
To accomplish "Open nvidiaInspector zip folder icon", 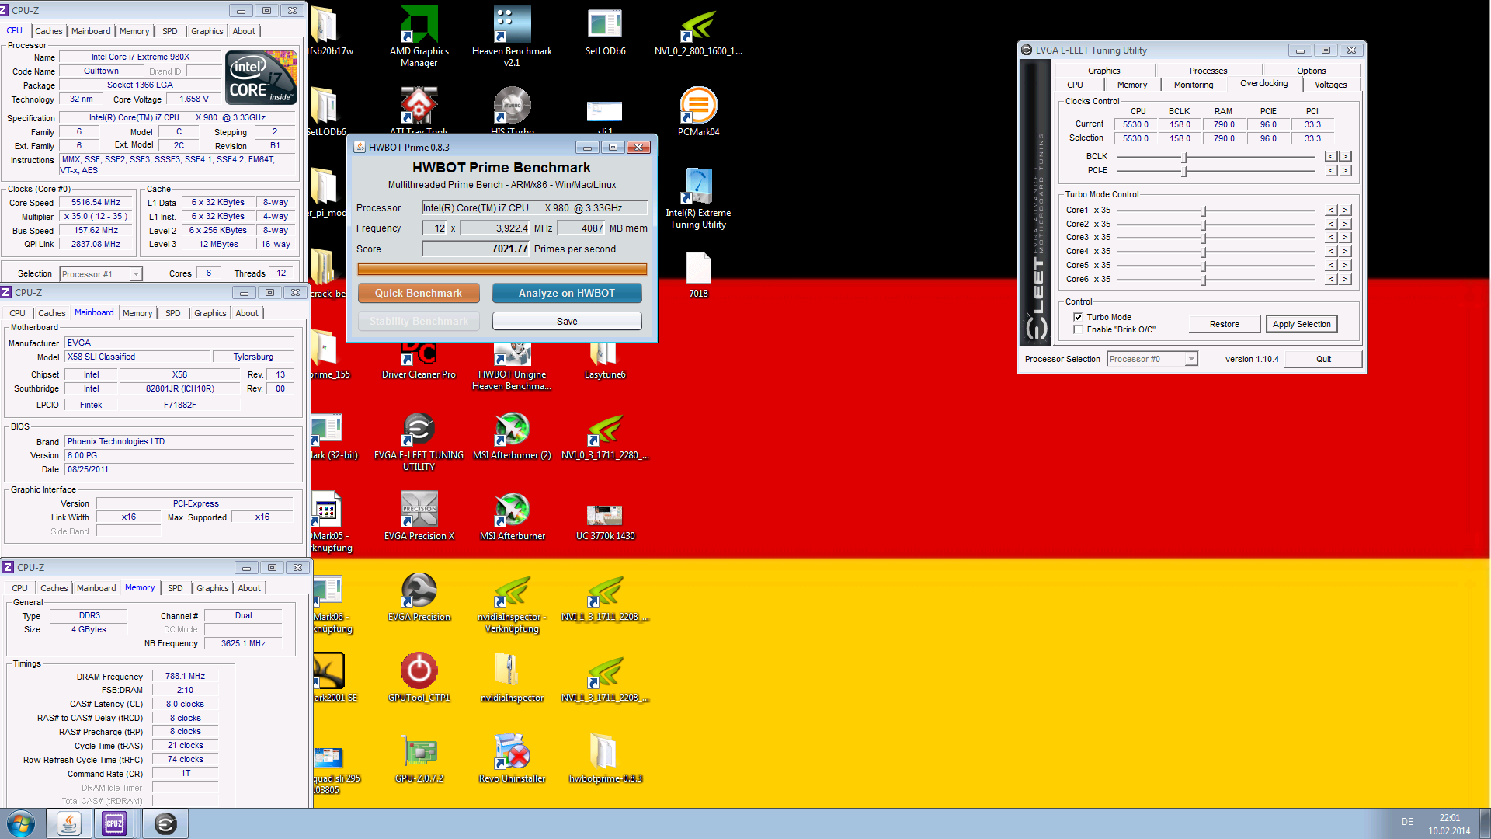I will tap(512, 678).
